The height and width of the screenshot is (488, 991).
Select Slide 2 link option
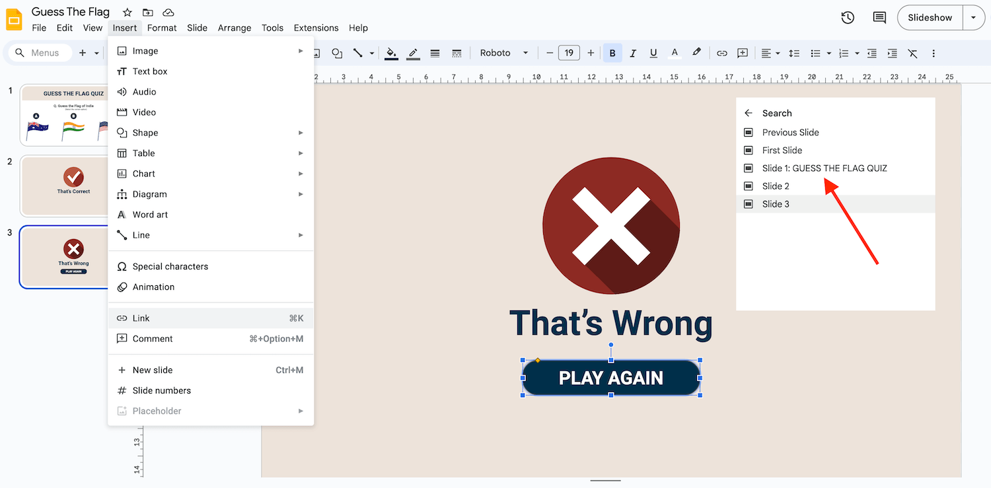pos(836,186)
